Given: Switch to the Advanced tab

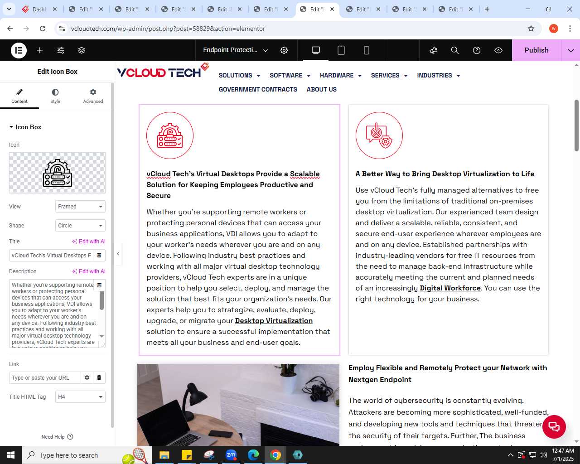Looking at the screenshot, I should (x=93, y=96).
